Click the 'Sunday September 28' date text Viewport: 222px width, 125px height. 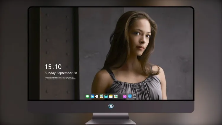[61, 73]
